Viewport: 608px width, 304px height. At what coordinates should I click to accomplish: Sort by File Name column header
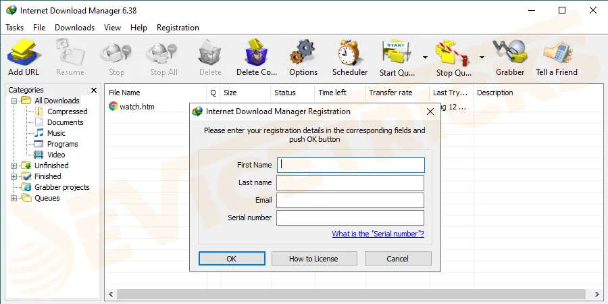(155, 93)
